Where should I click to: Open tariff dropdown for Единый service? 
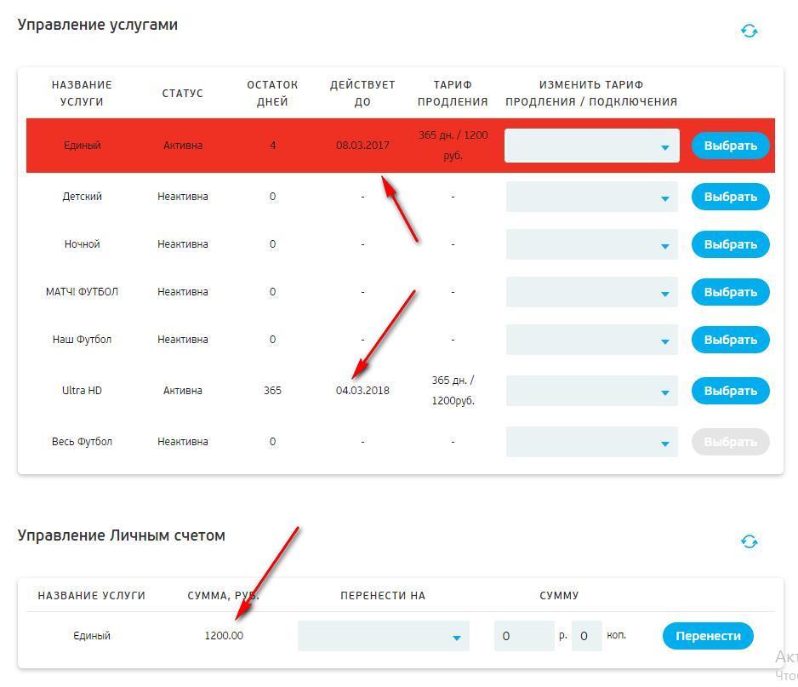591,146
